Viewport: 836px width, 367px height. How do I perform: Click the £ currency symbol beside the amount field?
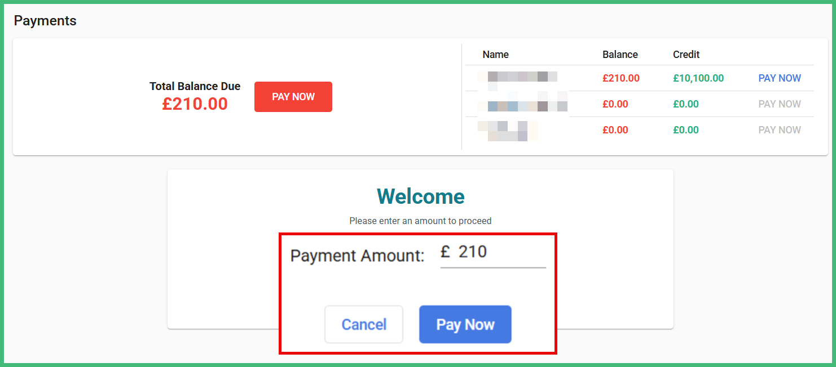coord(445,252)
